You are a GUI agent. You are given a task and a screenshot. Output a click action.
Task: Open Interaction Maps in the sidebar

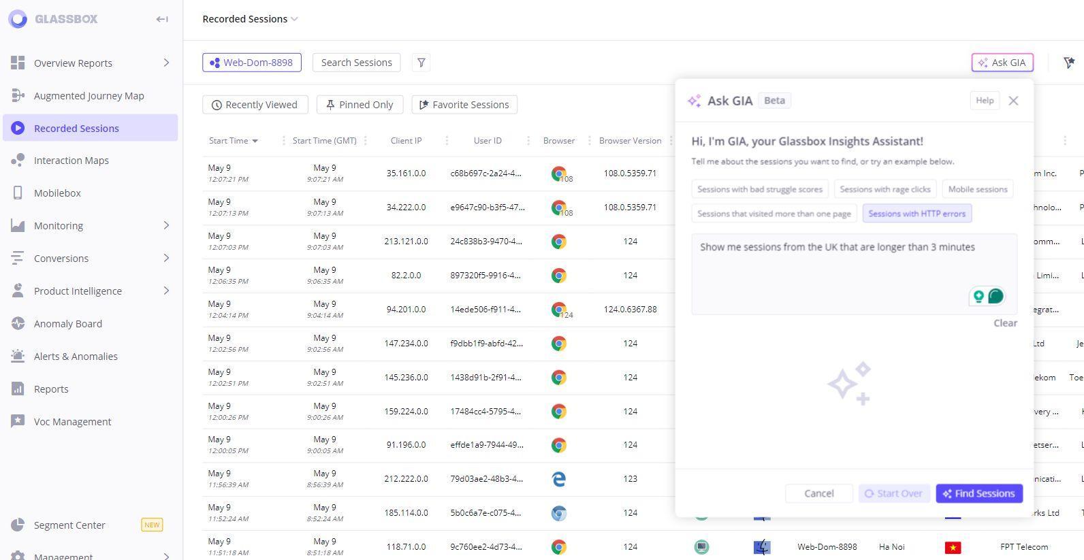(71, 161)
